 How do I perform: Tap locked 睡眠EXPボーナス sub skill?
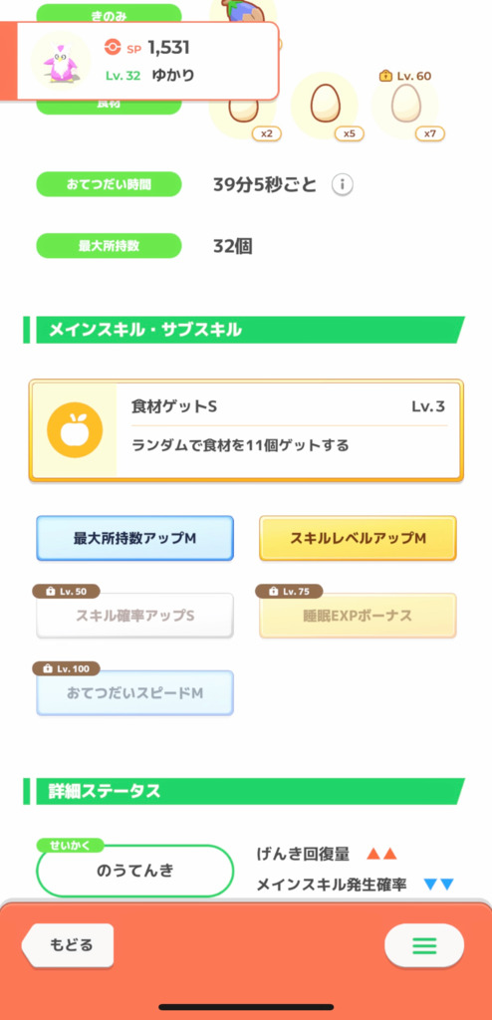[x=358, y=616]
